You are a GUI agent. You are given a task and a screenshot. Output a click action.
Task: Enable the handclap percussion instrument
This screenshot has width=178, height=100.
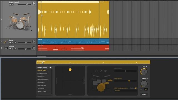click(x=105, y=71)
